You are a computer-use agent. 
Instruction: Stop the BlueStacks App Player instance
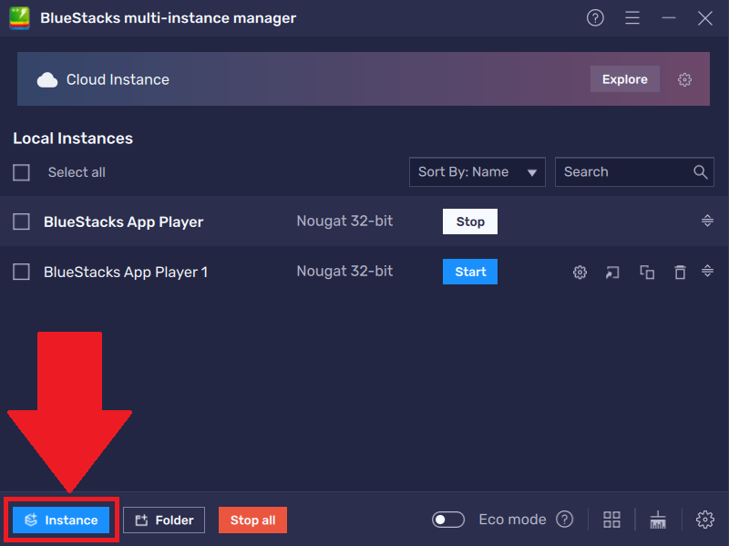pyautogui.click(x=470, y=221)
